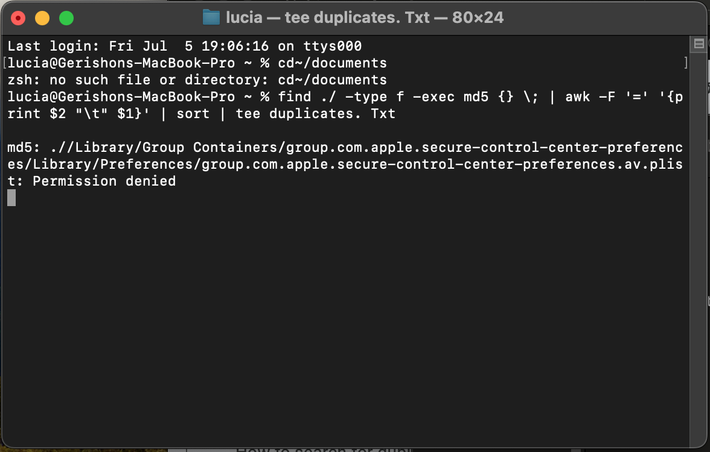Screen dimensions: 710x452
Task: Click the empty black terminal output area
Action: [x=350, y=313]
